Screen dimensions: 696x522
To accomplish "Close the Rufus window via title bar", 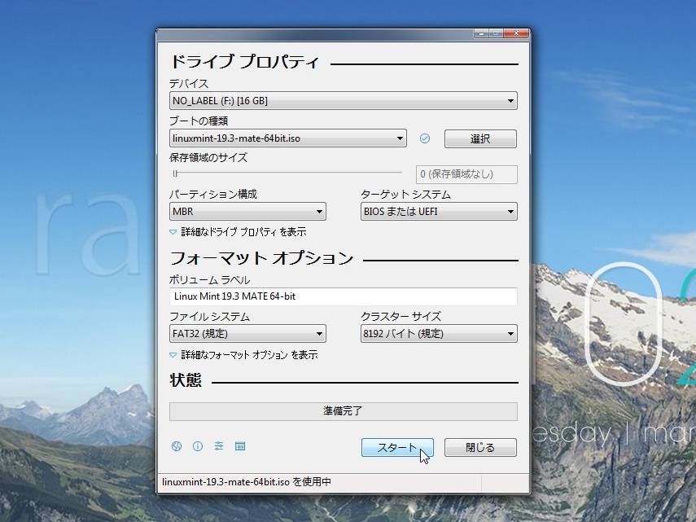I will (516, 33).
